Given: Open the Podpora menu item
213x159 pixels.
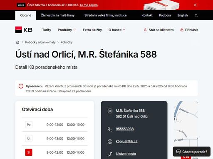Looking at the screenshot, I should pyautogui.click(x=165, y=15).
